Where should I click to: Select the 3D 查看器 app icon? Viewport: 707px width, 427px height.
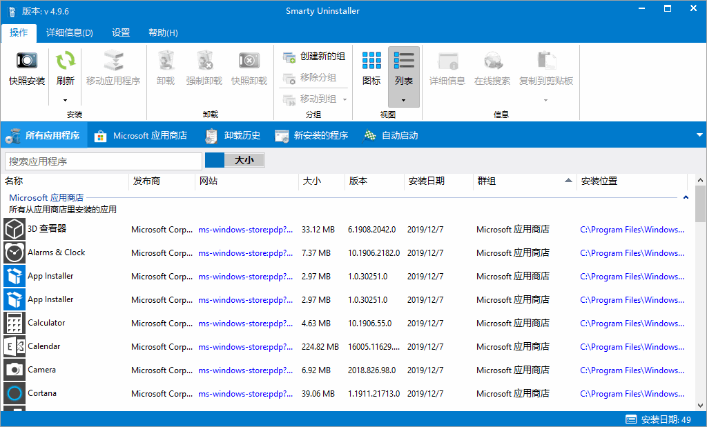14,229
